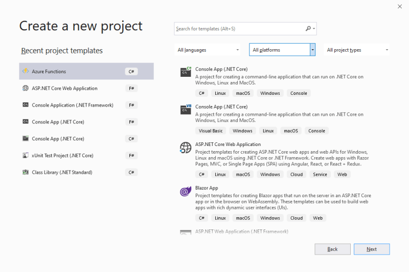Choose the Visual Basic Console App (.NET Core) title
The width and height of the screenshot is (409, 272).
click(221, 107)
